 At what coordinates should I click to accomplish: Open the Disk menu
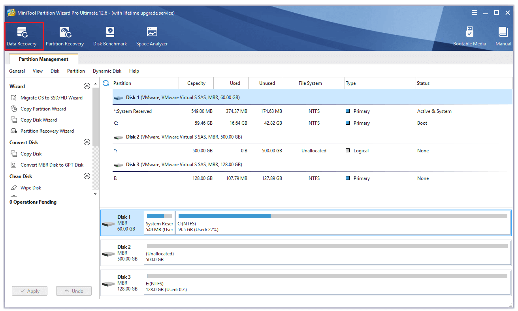tap(55, 71)
